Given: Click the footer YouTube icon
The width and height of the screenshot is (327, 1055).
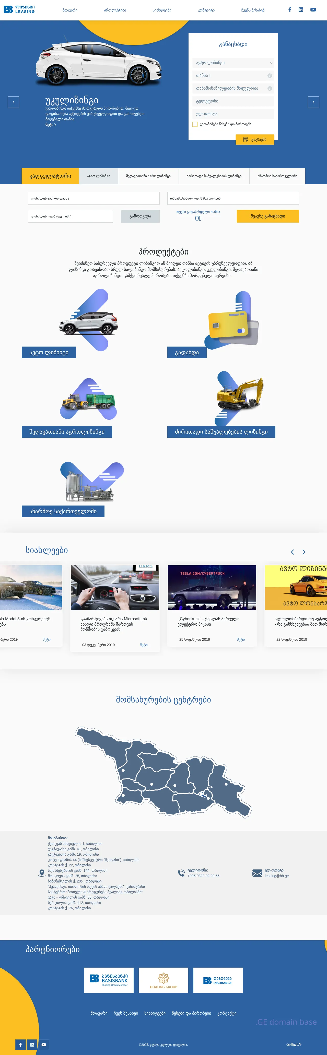Looking at the screenshot, I should point(44,1045).
